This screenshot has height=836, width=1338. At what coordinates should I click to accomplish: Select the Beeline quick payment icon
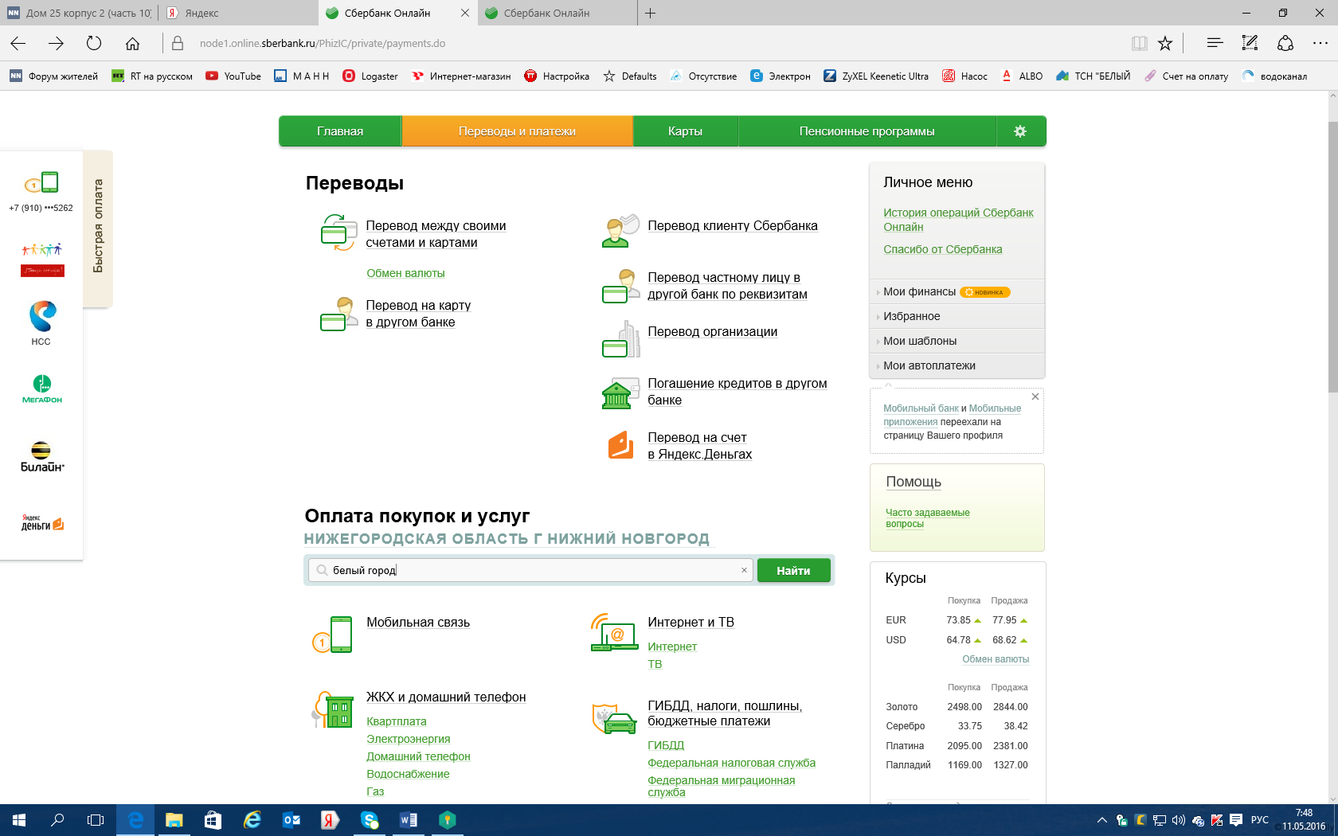point(41,457)
